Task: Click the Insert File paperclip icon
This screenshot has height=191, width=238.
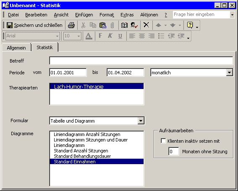Action: [x=112, y=25]
